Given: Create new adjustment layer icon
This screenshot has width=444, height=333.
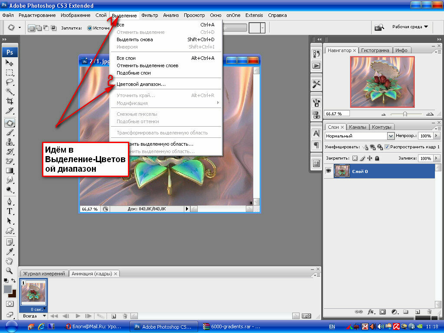Looking at the screenshot, I should 395,312.
